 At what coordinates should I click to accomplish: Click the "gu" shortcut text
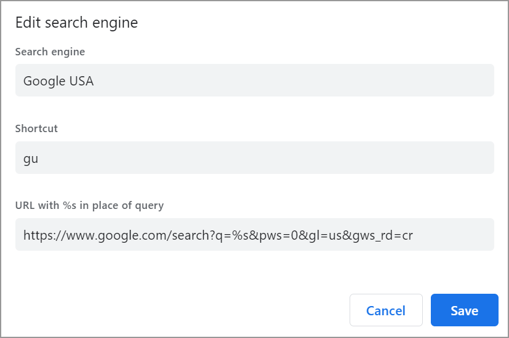click(31, 158)
